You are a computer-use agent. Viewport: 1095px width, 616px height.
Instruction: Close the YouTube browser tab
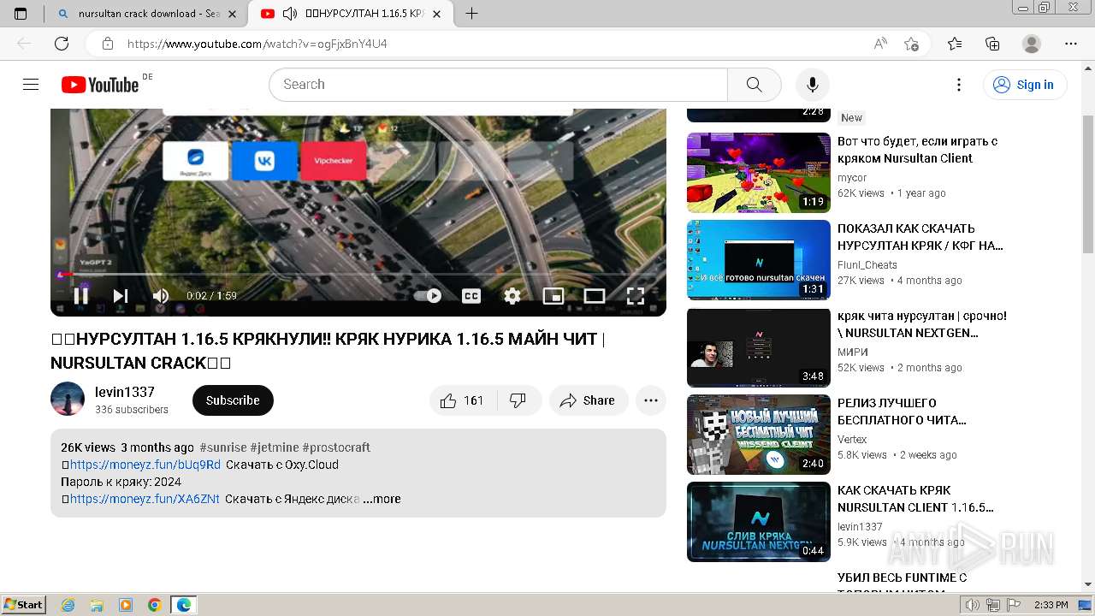click(x=437, y=14)
